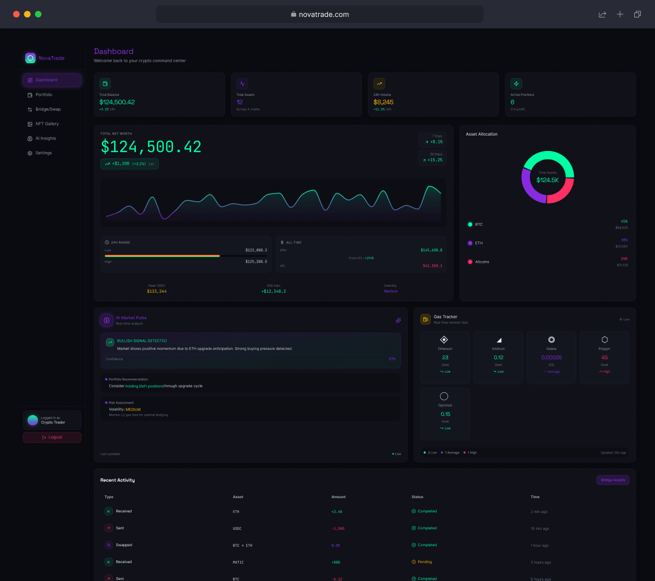
Task: Go to Portfolio in the sidebar
Action: tap(52, 95)
